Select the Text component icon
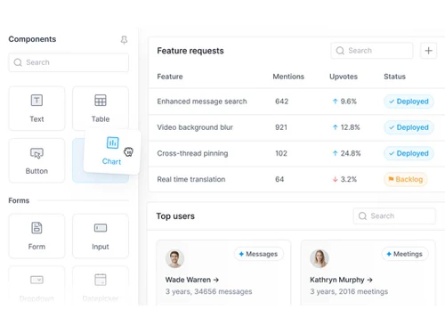The image size is (445, 334). [36, 101]
